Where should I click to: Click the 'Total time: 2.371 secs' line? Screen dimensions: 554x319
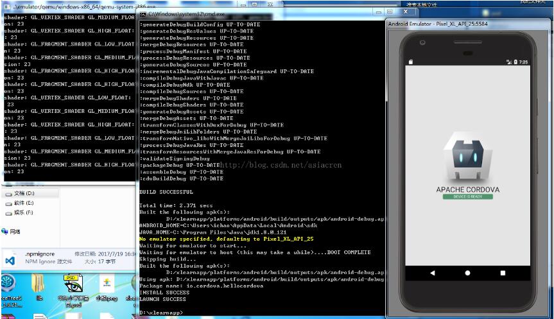[x=176, y=205]
